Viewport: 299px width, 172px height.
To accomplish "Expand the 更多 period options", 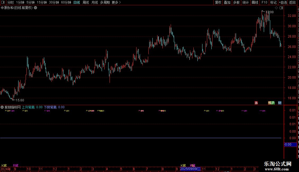I will [x=116, y=2].
